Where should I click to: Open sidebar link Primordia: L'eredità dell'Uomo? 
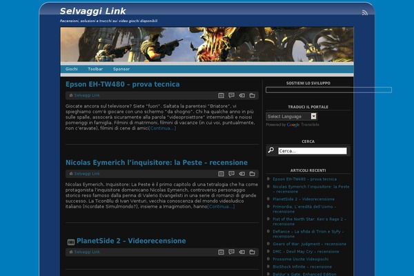pyautogui.click(x=304, y=209)
